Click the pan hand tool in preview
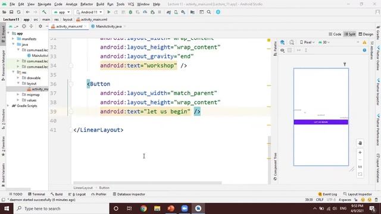 pos(360,143)
